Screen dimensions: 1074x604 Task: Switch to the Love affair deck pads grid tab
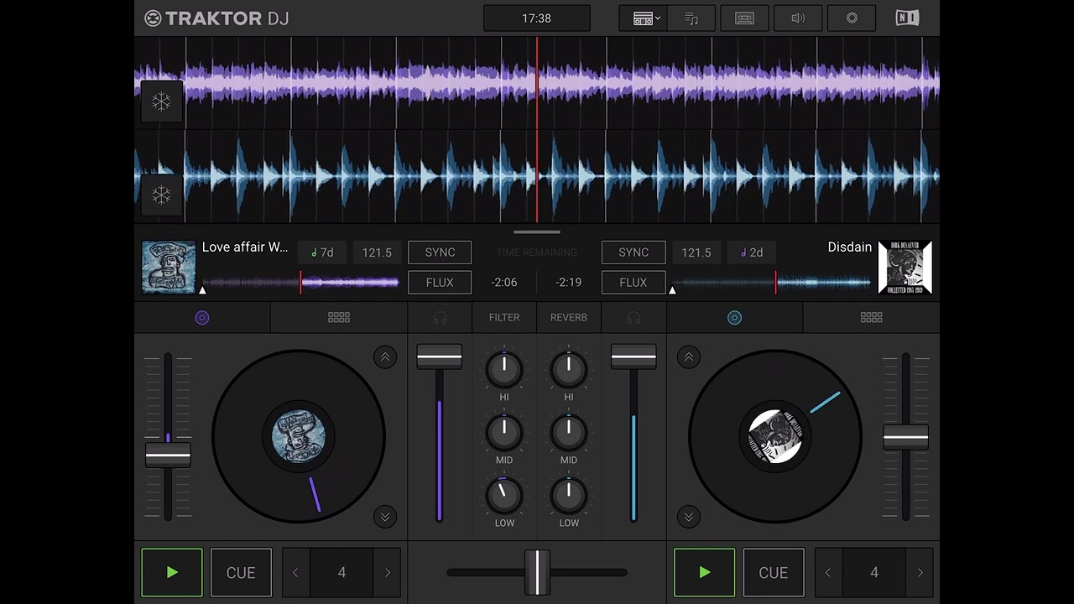[339, 318]
